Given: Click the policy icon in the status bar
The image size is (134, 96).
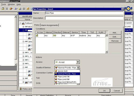Looking at the screenshot, I should click(21, 89).
